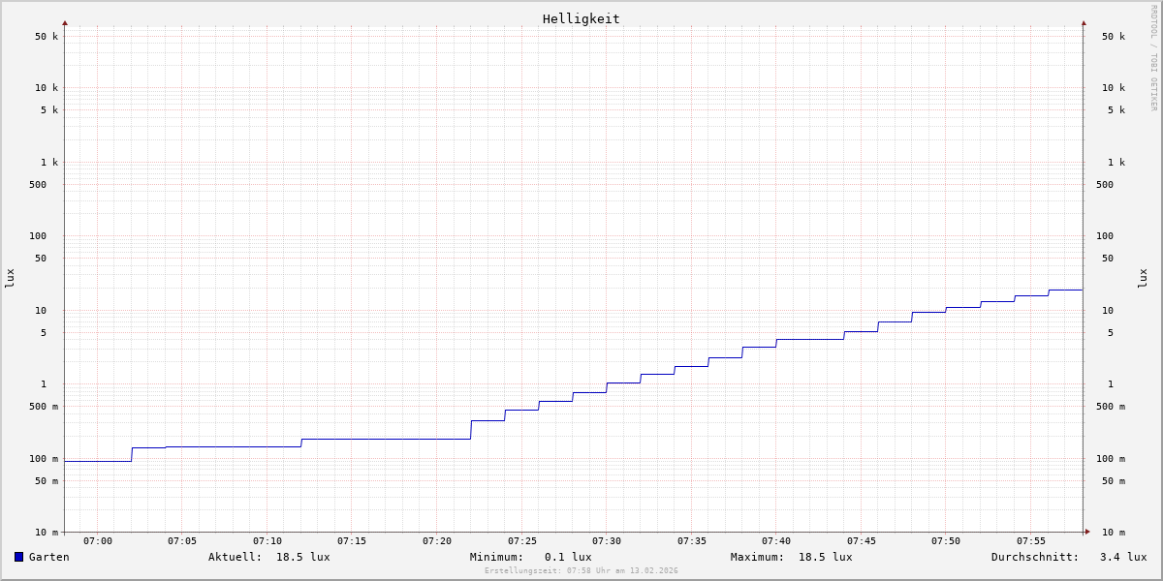Select the Garten legend label
1163x581 pixels.
point(48,557)
